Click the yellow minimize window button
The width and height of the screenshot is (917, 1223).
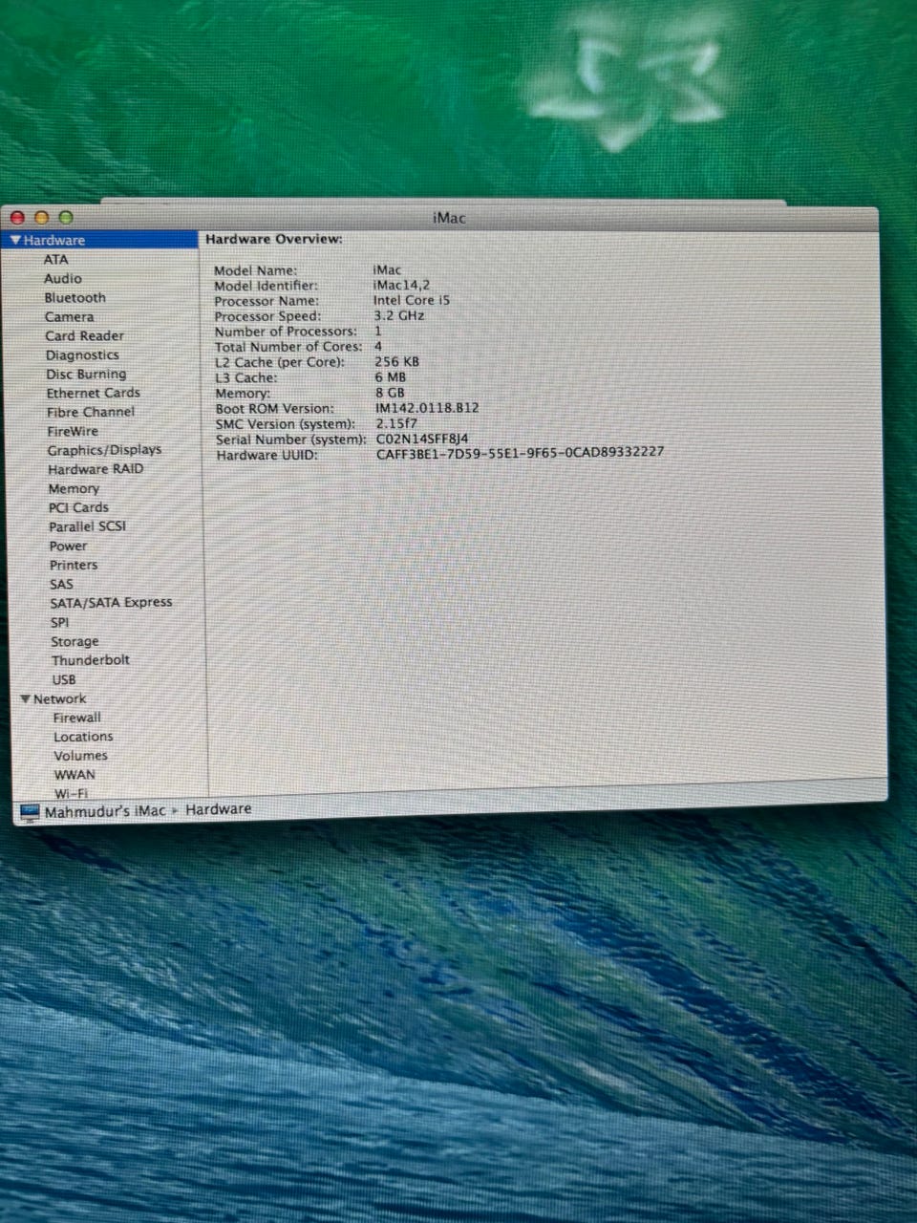point(41,218)
